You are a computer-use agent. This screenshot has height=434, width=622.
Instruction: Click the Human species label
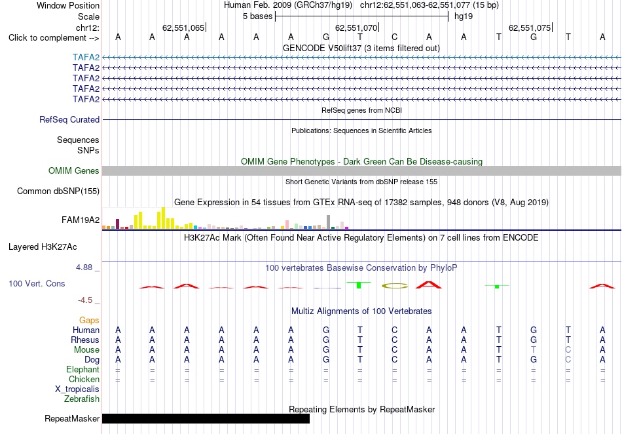[86, 330]
